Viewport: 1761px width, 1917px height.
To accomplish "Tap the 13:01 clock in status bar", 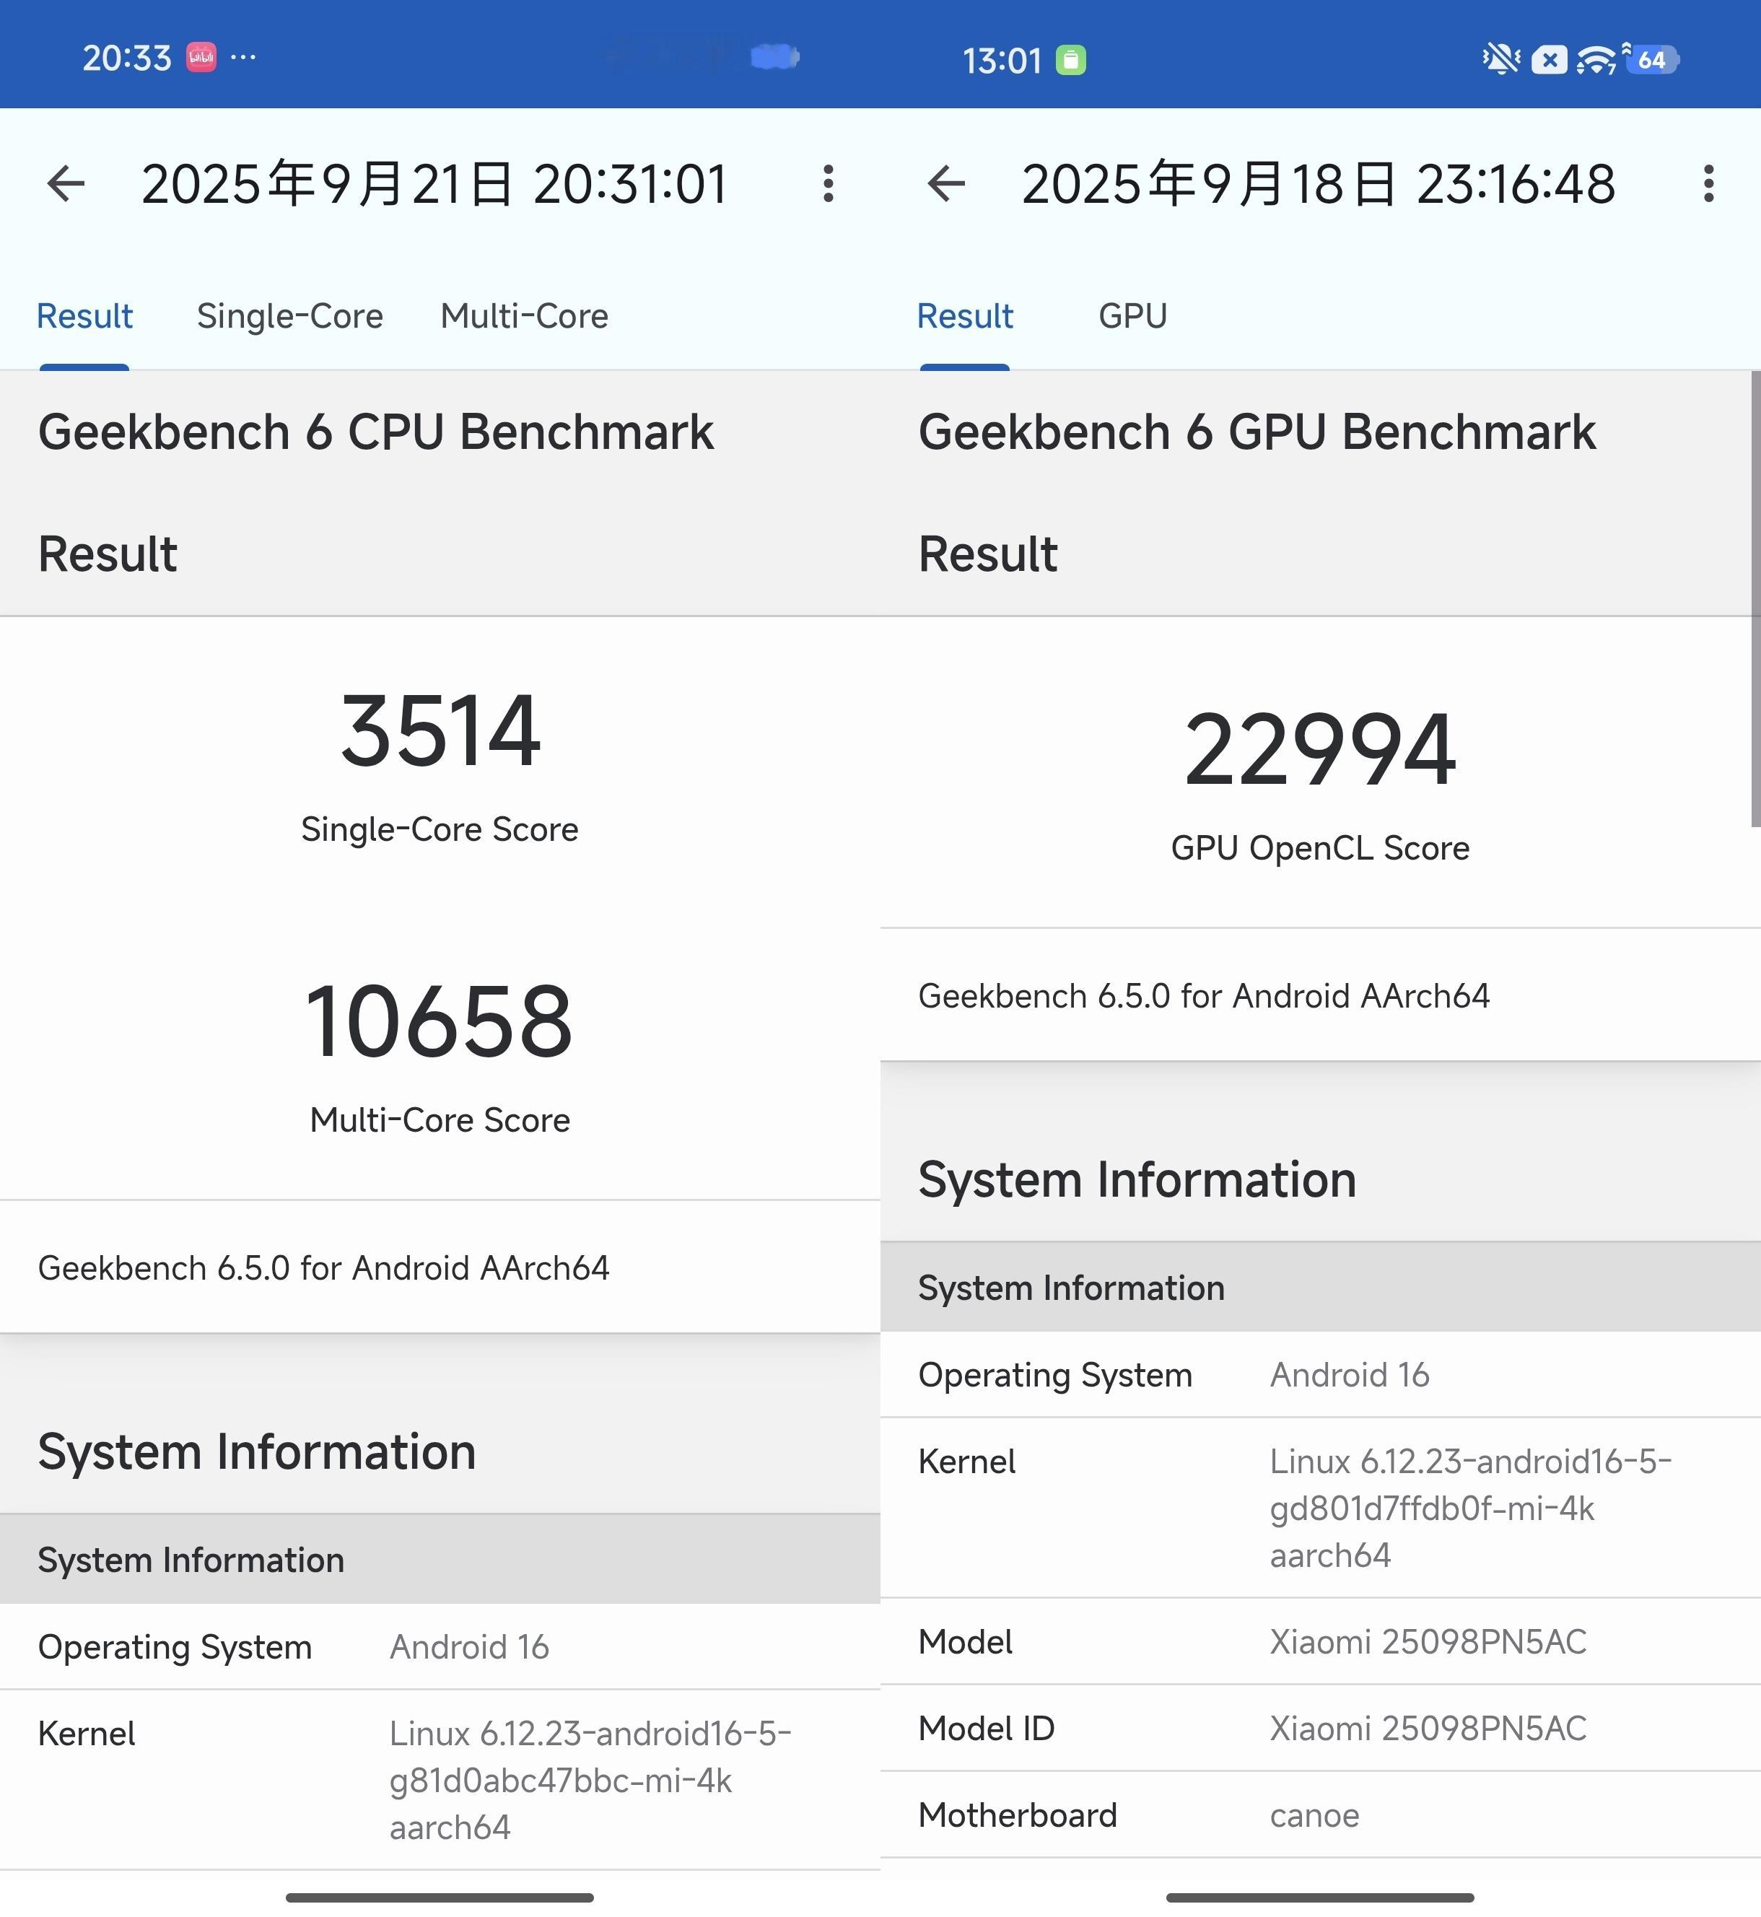I will coord(1002,61).
